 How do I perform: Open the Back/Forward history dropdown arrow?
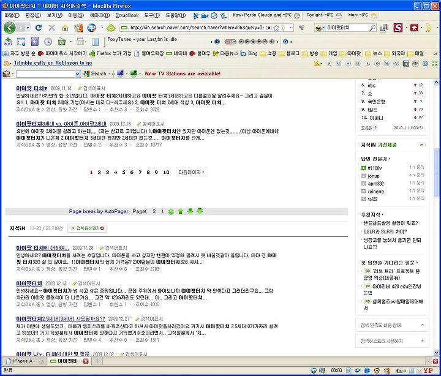tap(28, 28)
